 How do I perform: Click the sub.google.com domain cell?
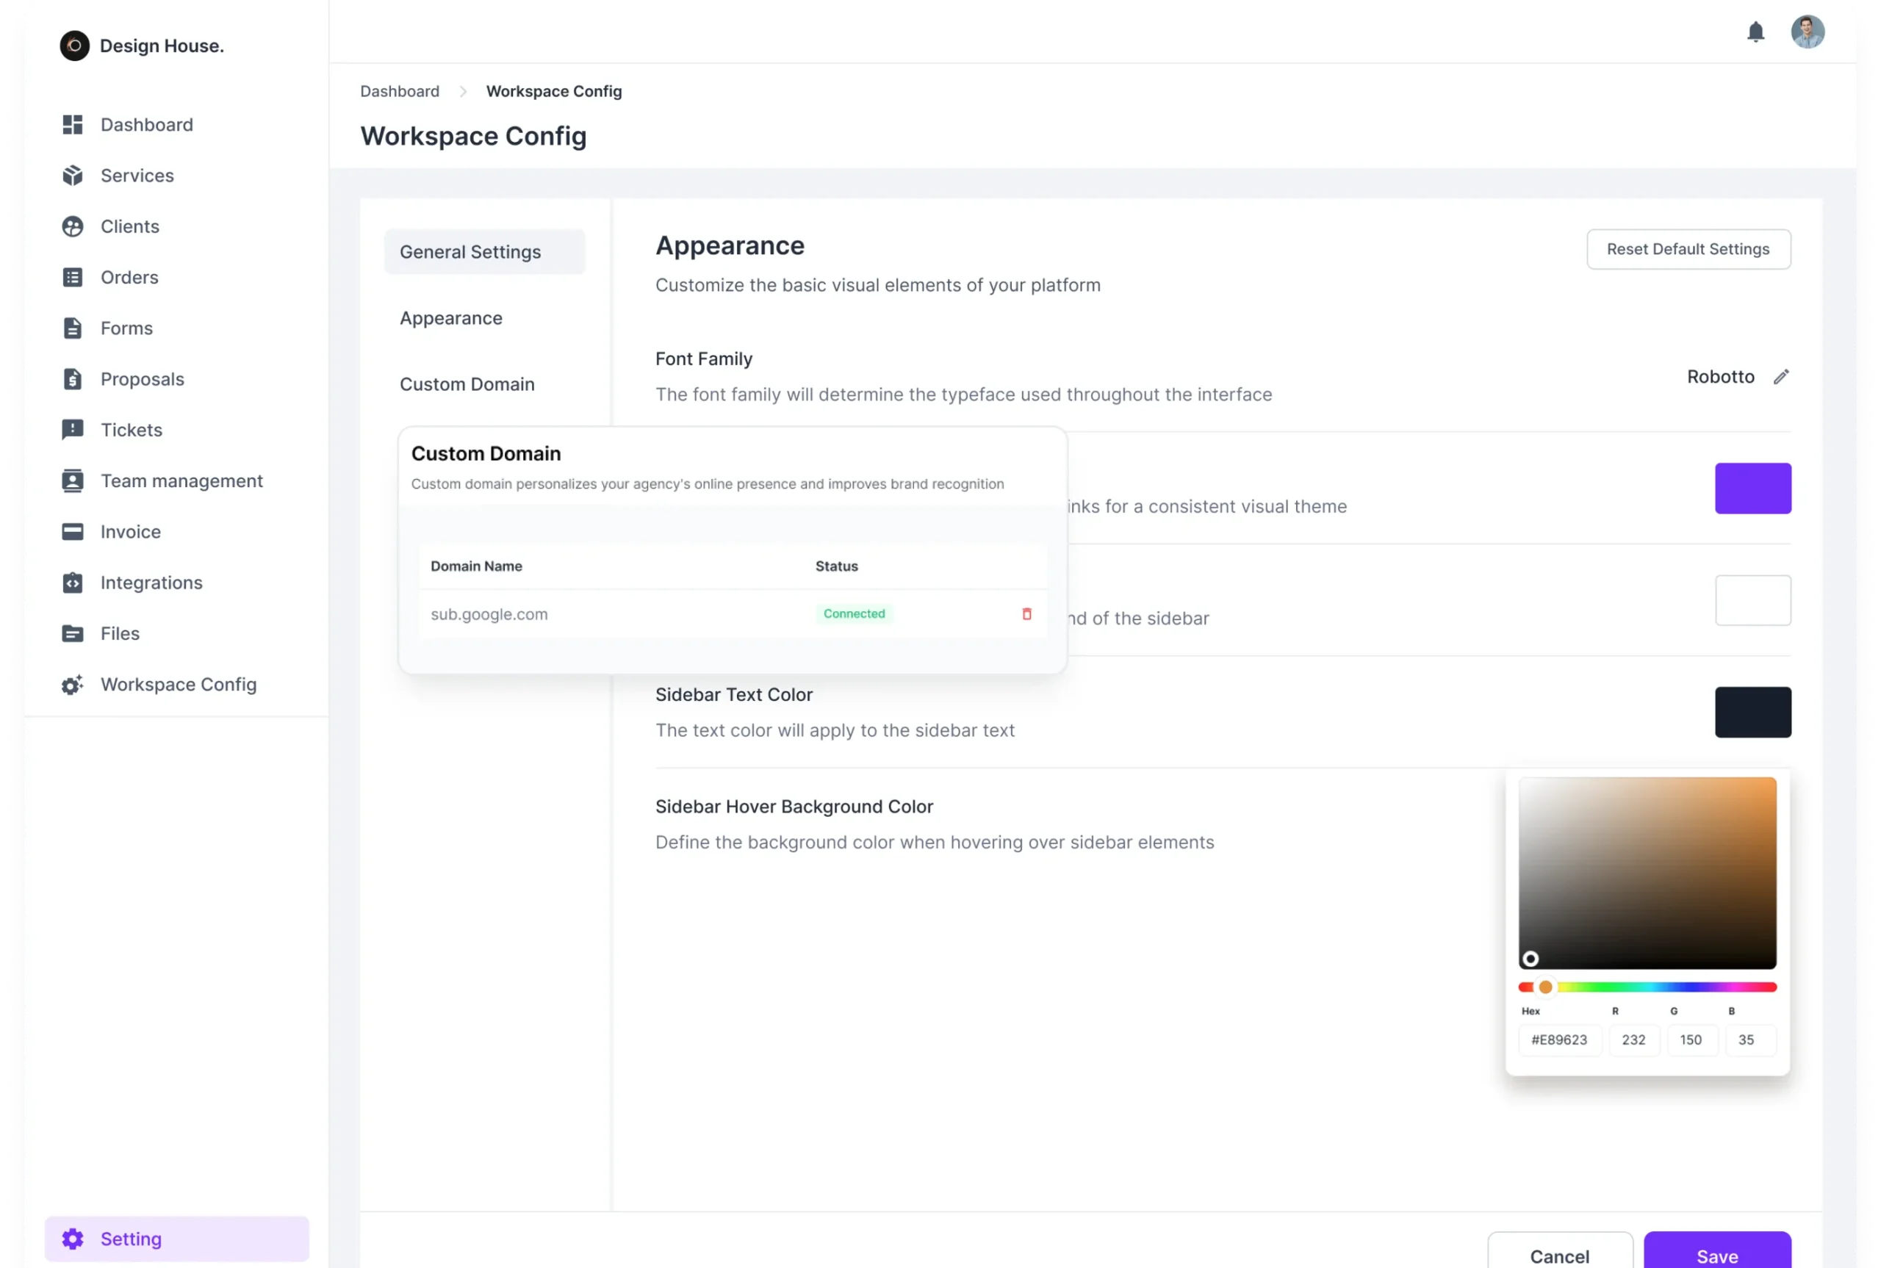[489, 613]
